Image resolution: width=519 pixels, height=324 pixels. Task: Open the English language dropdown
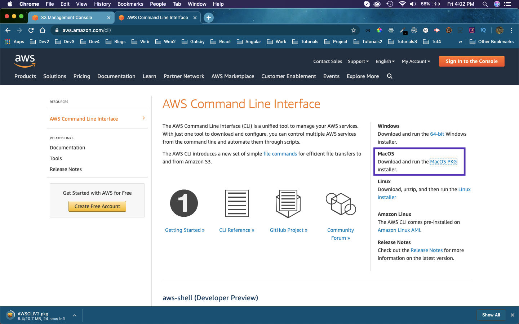pos(385,61)
